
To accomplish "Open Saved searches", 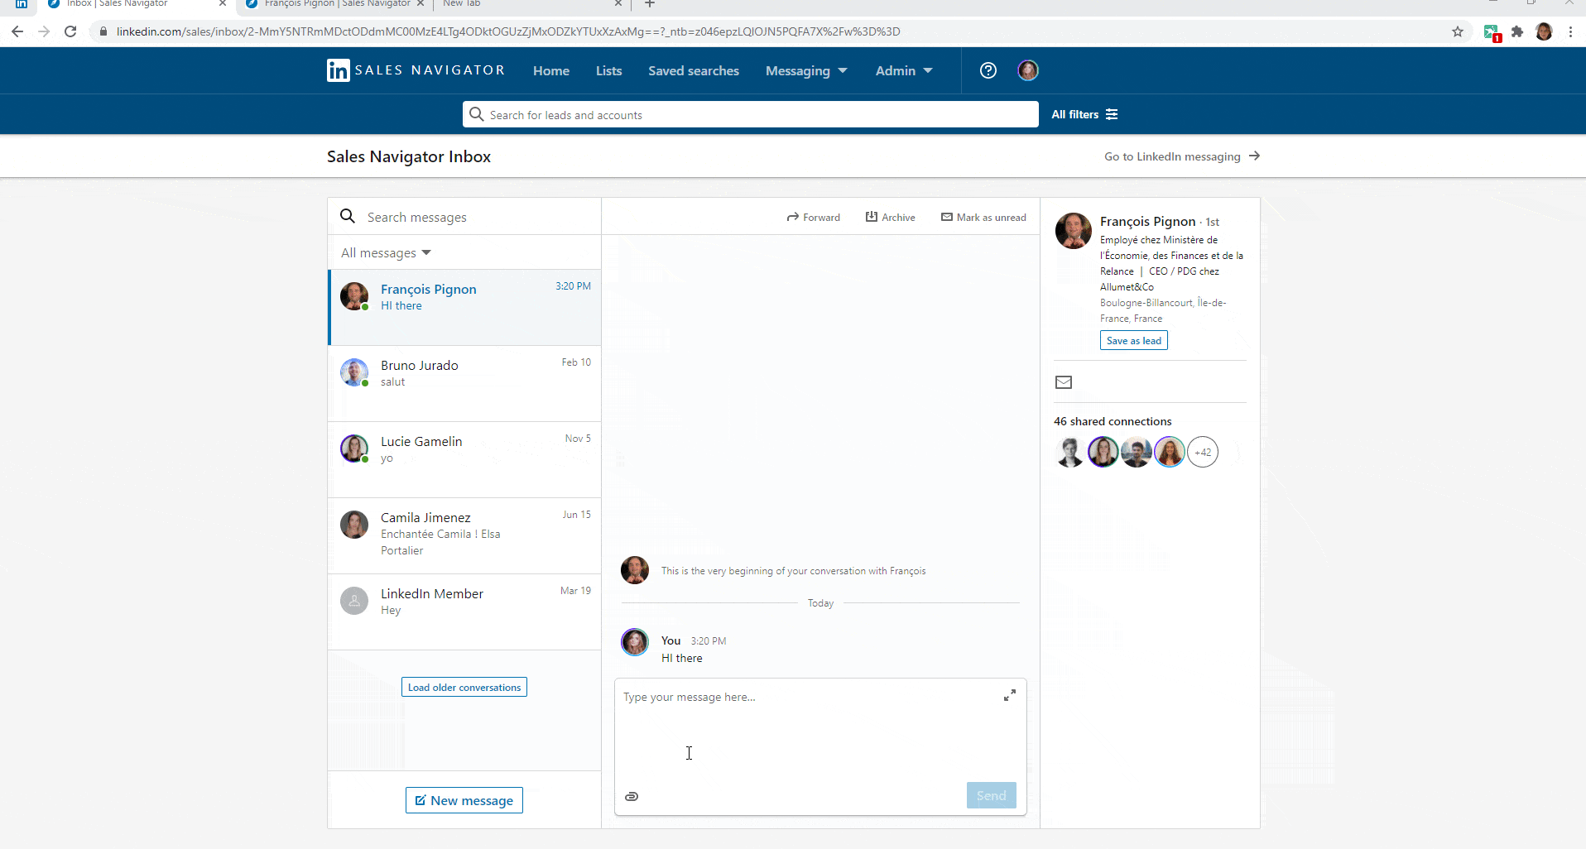I will 694,70.
